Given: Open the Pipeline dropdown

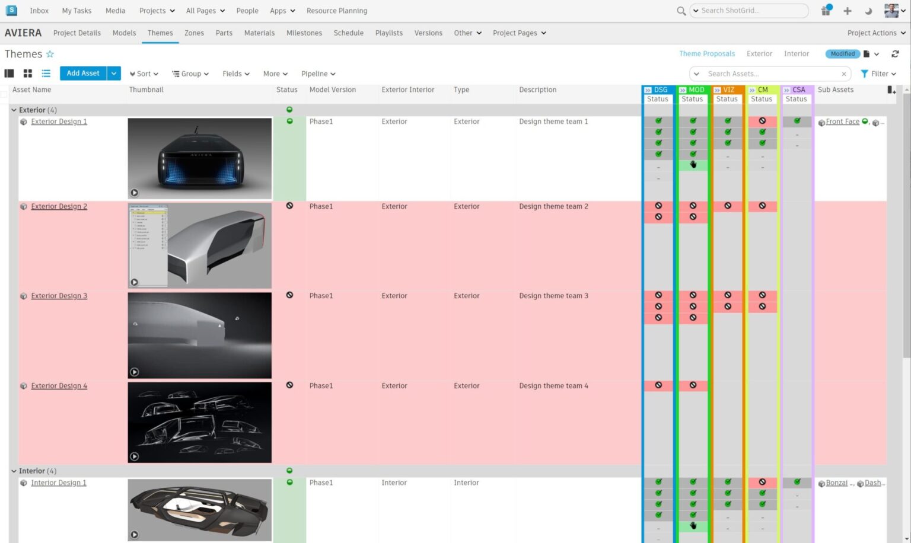Looking at the screenshot, I should (318, 74).
